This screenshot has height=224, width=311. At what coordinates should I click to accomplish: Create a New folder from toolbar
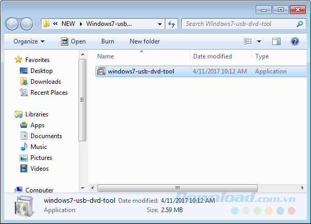pyautogui.click(x=145, y=41)
